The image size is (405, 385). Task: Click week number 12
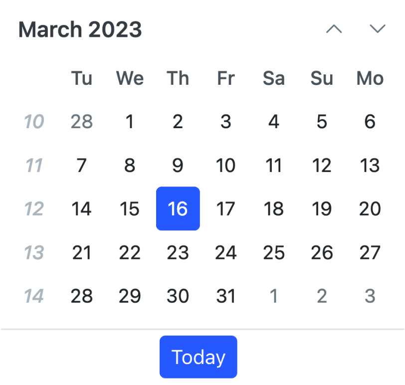pos(34,208)
